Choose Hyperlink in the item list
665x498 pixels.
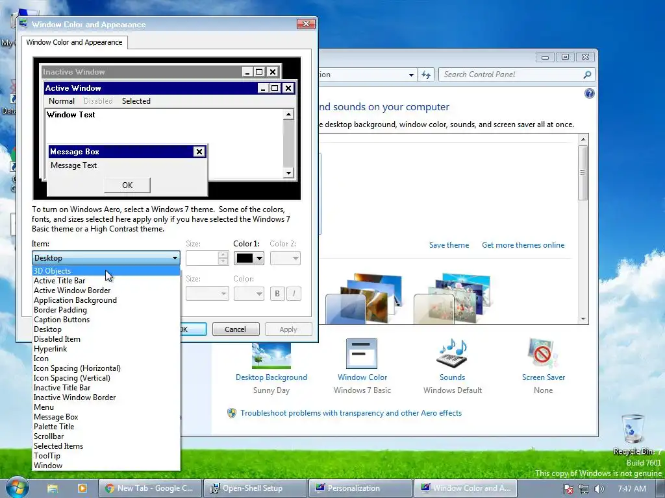[x=106, y=349]
